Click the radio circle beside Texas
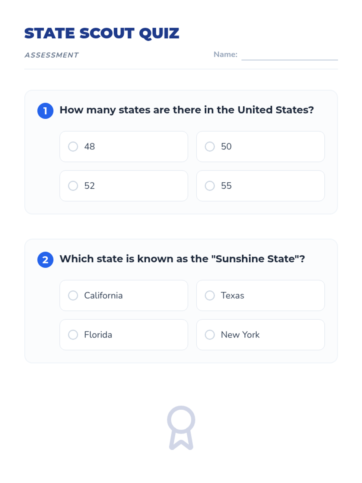Image resolution: width=362 pixels, height=483 pixels. [210, 295]
